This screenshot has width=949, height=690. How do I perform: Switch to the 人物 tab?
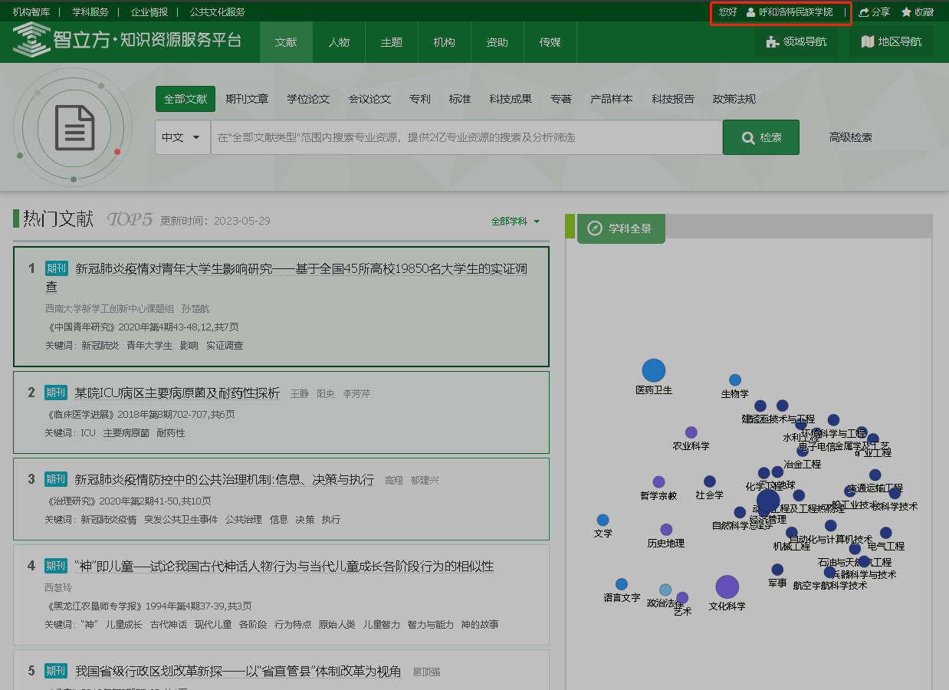pos(339,42)
